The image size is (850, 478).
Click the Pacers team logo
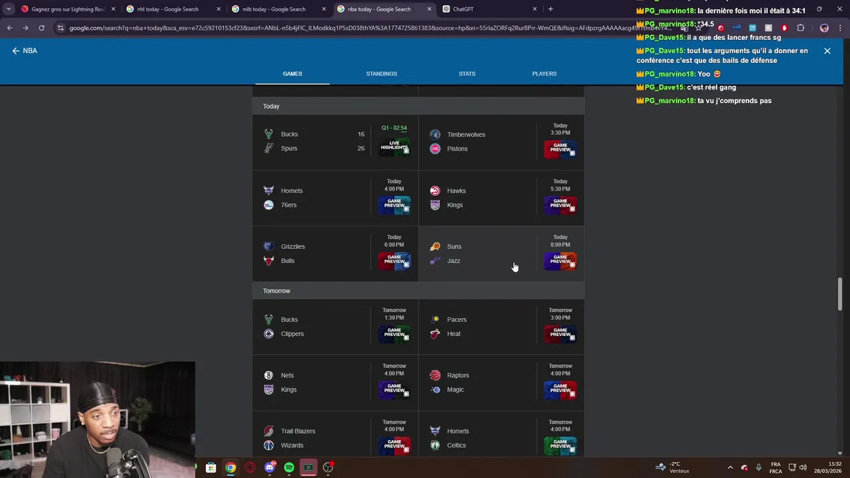point(435,319)
